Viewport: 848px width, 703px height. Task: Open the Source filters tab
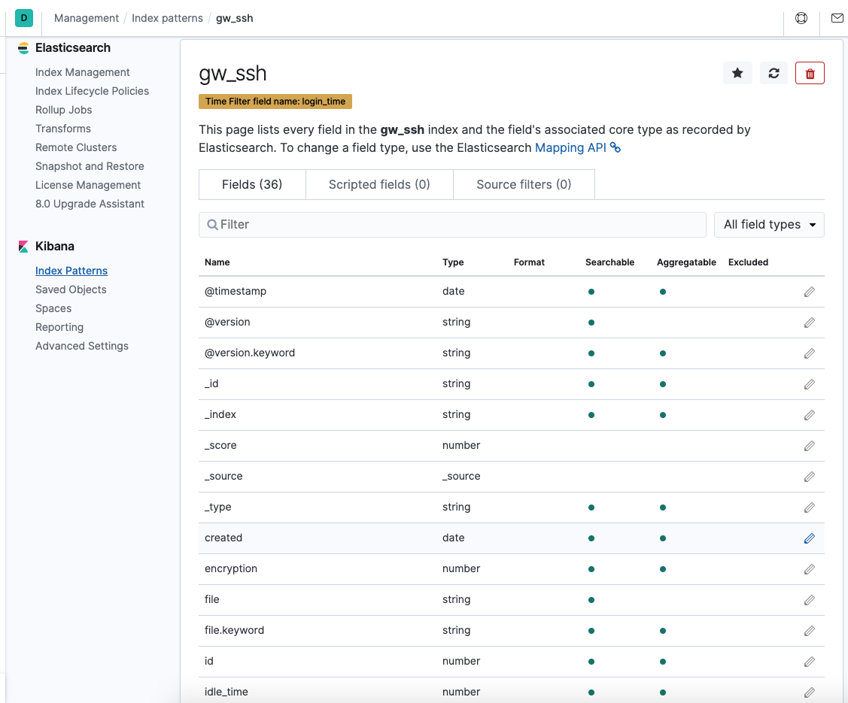click(524, 184)
